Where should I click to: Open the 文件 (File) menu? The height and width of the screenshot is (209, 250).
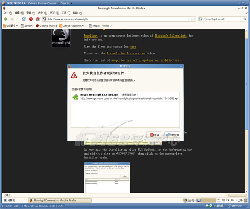coord(7,13)
